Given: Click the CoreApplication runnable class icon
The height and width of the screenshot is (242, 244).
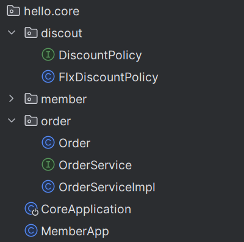Looking at the screenshot, I should [32, 209].
